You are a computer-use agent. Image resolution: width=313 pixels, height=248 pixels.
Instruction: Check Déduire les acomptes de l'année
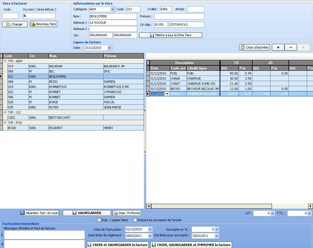click(135, 220)
